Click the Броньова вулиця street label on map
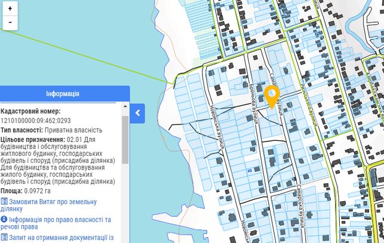The height and width of the screenshot is (243, 384). pyautogui.click(x=253, y=103)
